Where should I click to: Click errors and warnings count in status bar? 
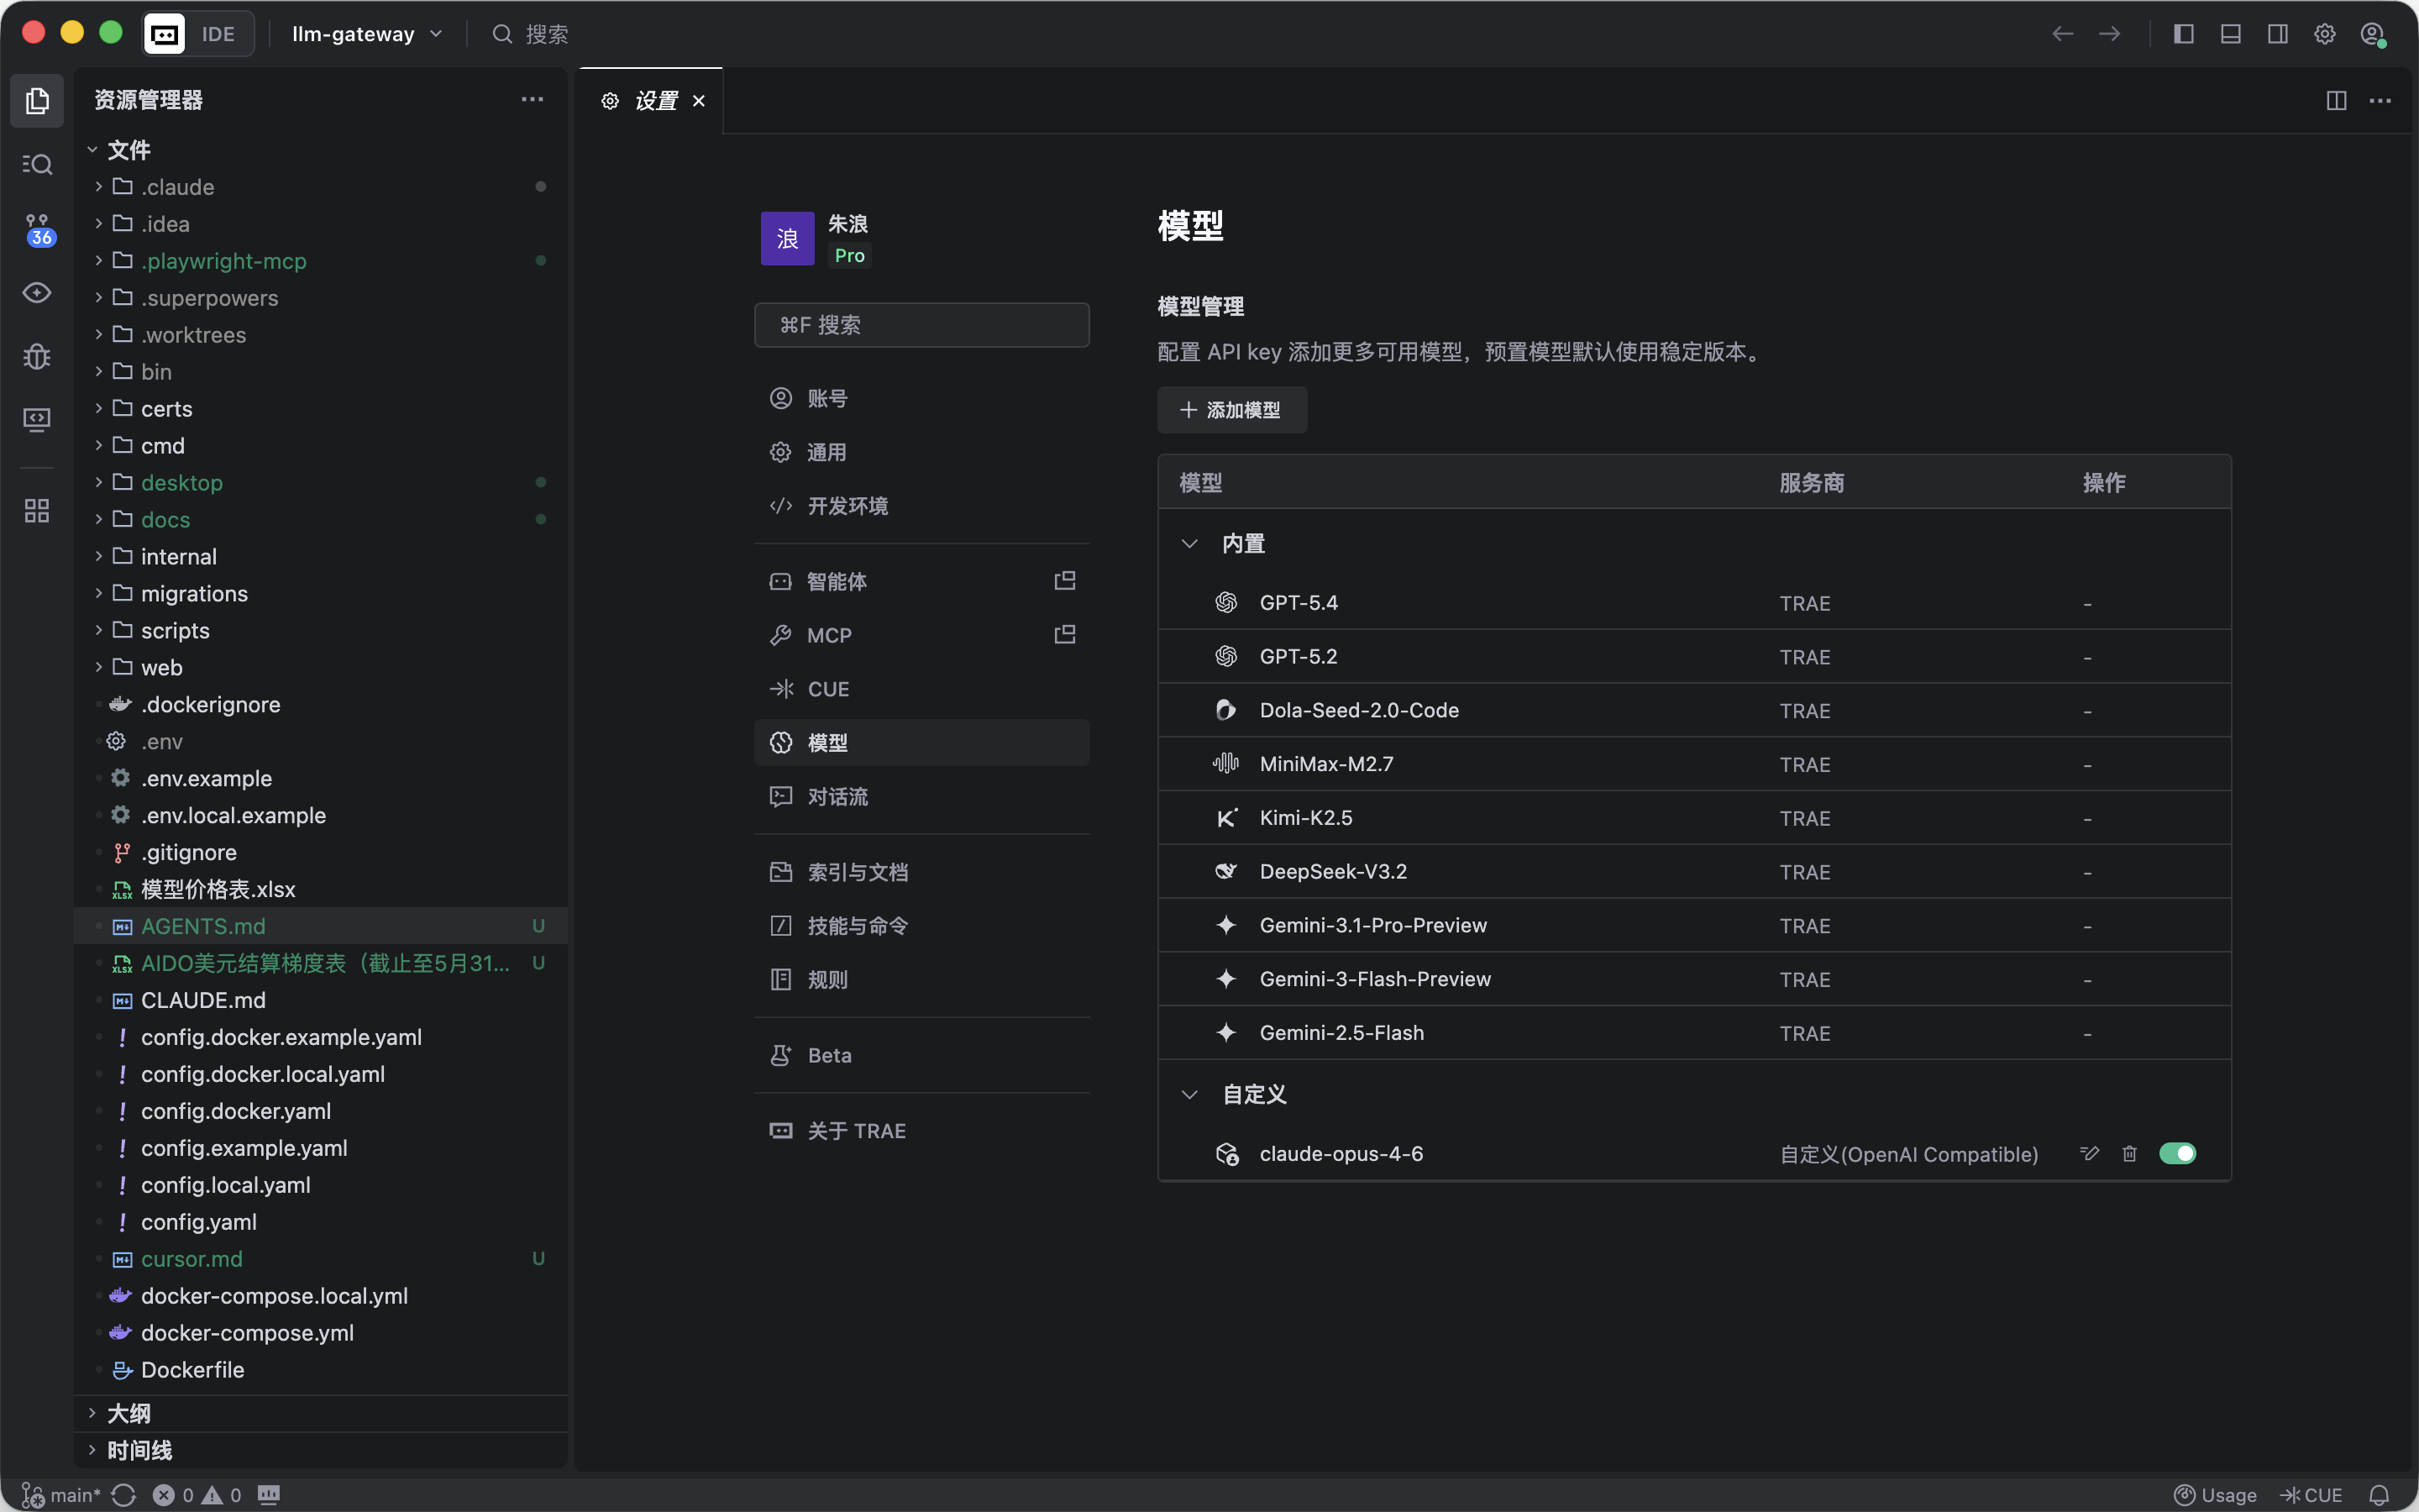pyautogui.click(x=197, y=1494)
